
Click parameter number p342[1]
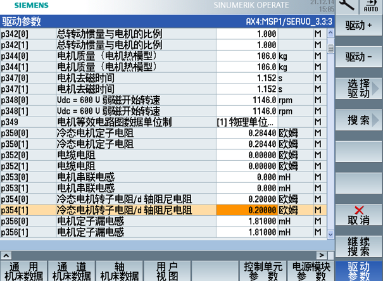coord(15,45)
